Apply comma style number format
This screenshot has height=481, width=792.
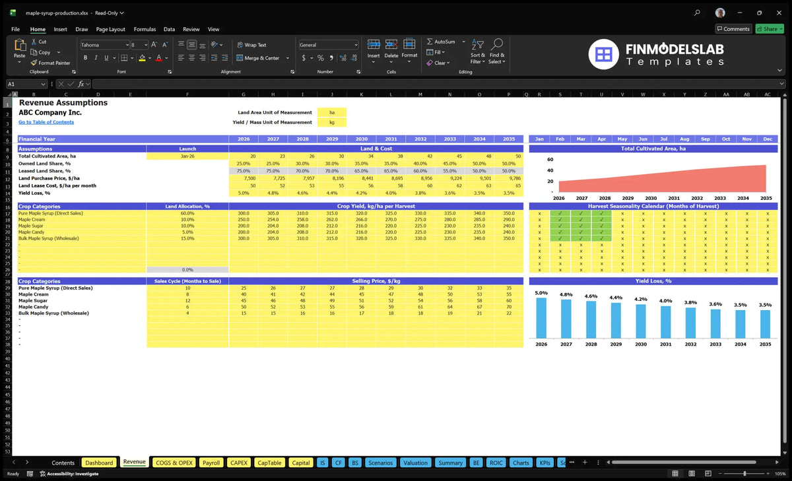point(330,58)
